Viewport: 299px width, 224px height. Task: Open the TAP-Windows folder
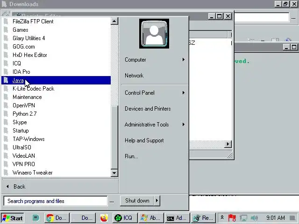click(56, 139)
